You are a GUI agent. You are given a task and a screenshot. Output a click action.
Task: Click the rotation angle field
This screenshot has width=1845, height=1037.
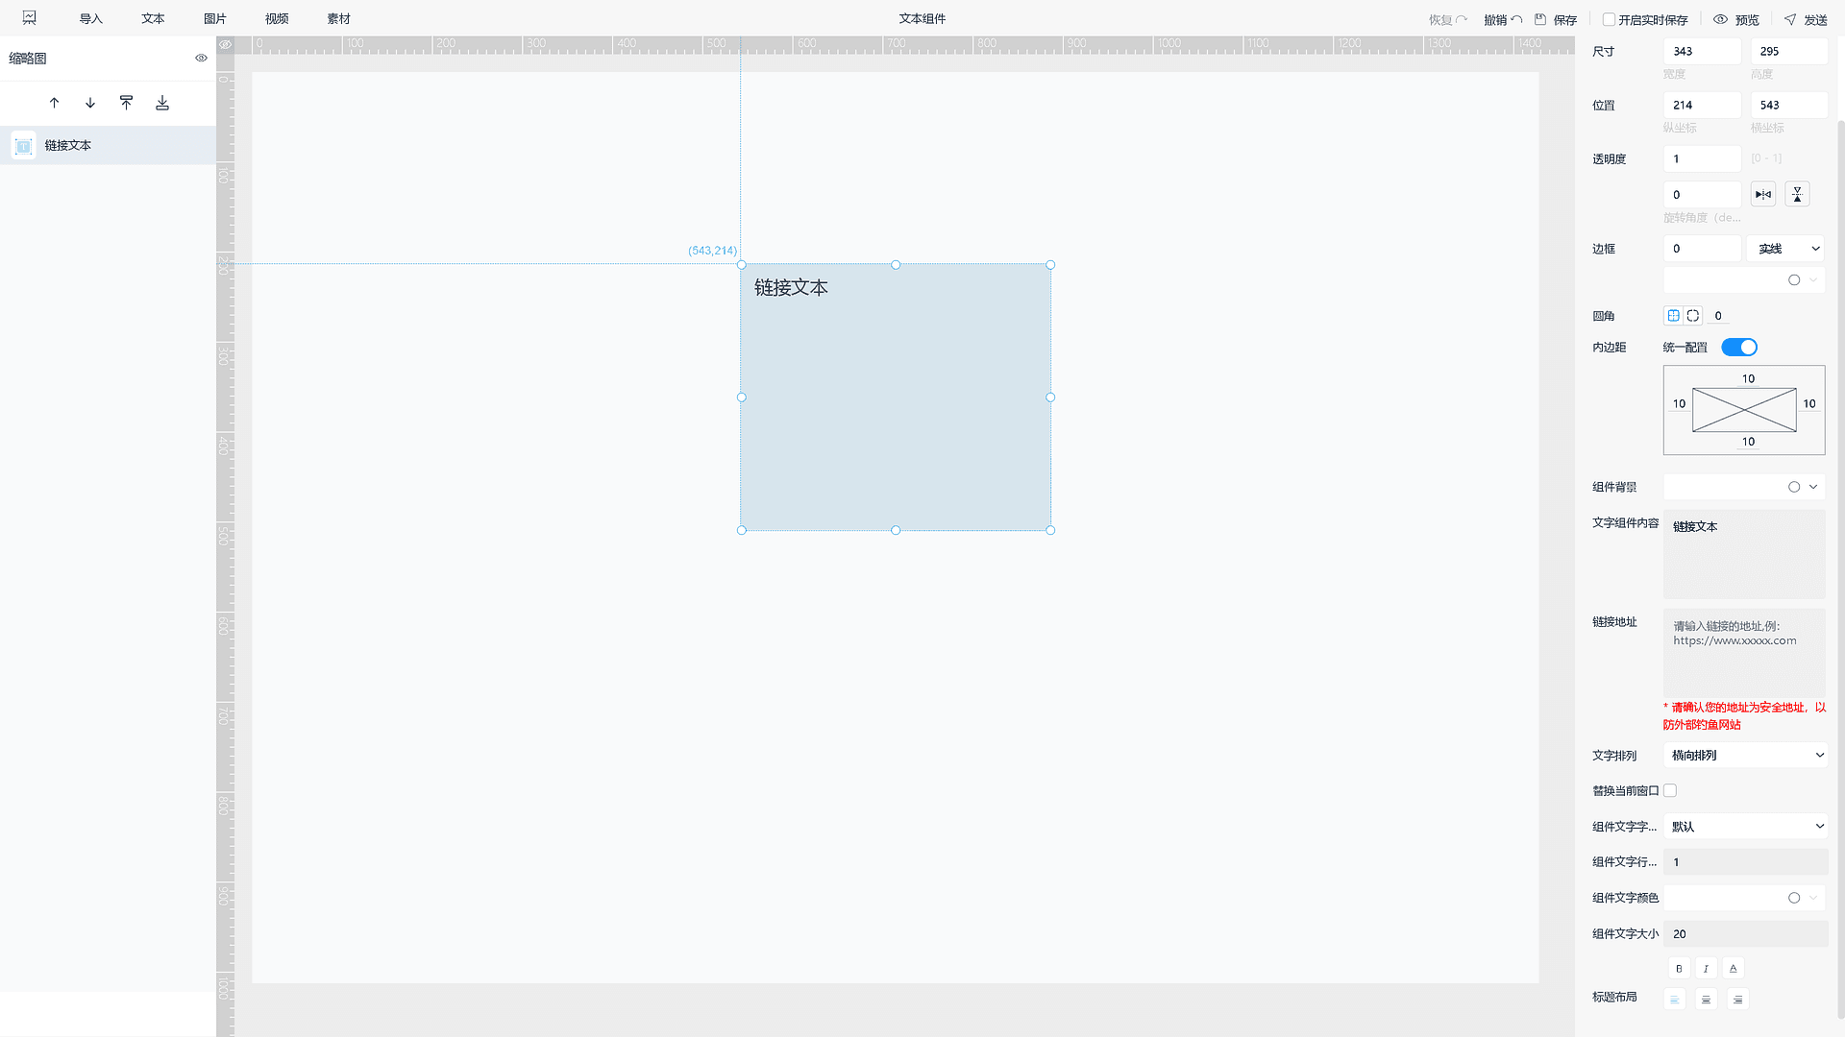point(1702,195)
